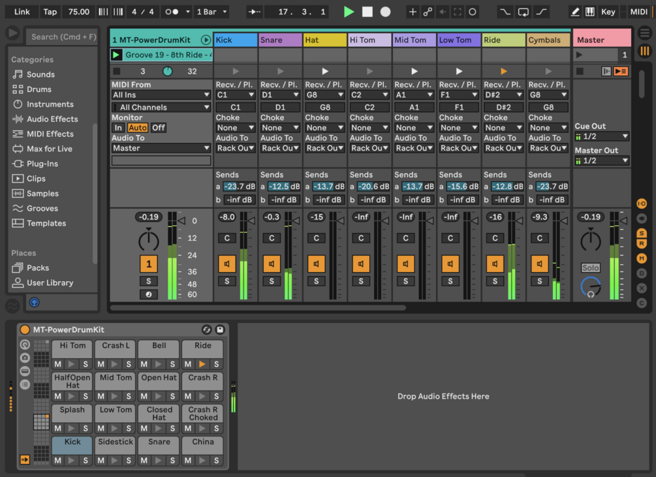Adjust the Master cue volume knob
Viewport: 656px width, 477px height.
pyautogui.click(x=590, y=286)
